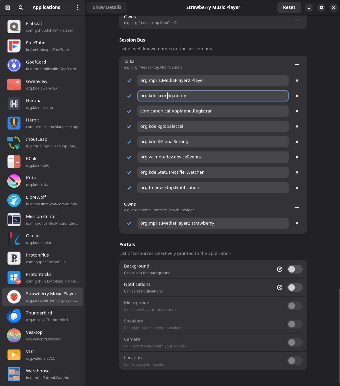This screenshot has height=386, width=340.
Task: Reset the Background portal permission
Action: click(280, 269)
